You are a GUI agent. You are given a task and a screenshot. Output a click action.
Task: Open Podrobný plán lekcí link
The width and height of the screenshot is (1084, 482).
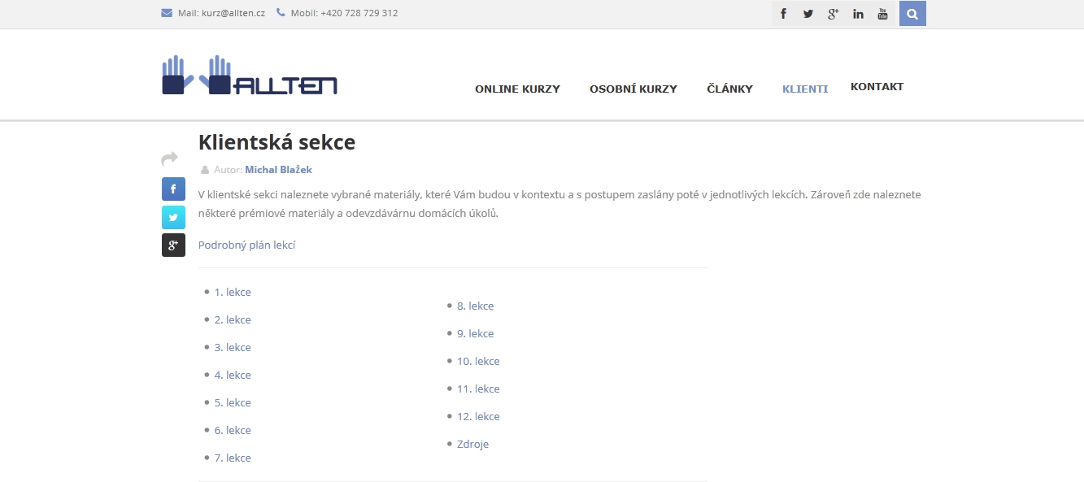(x=247, y=245)
